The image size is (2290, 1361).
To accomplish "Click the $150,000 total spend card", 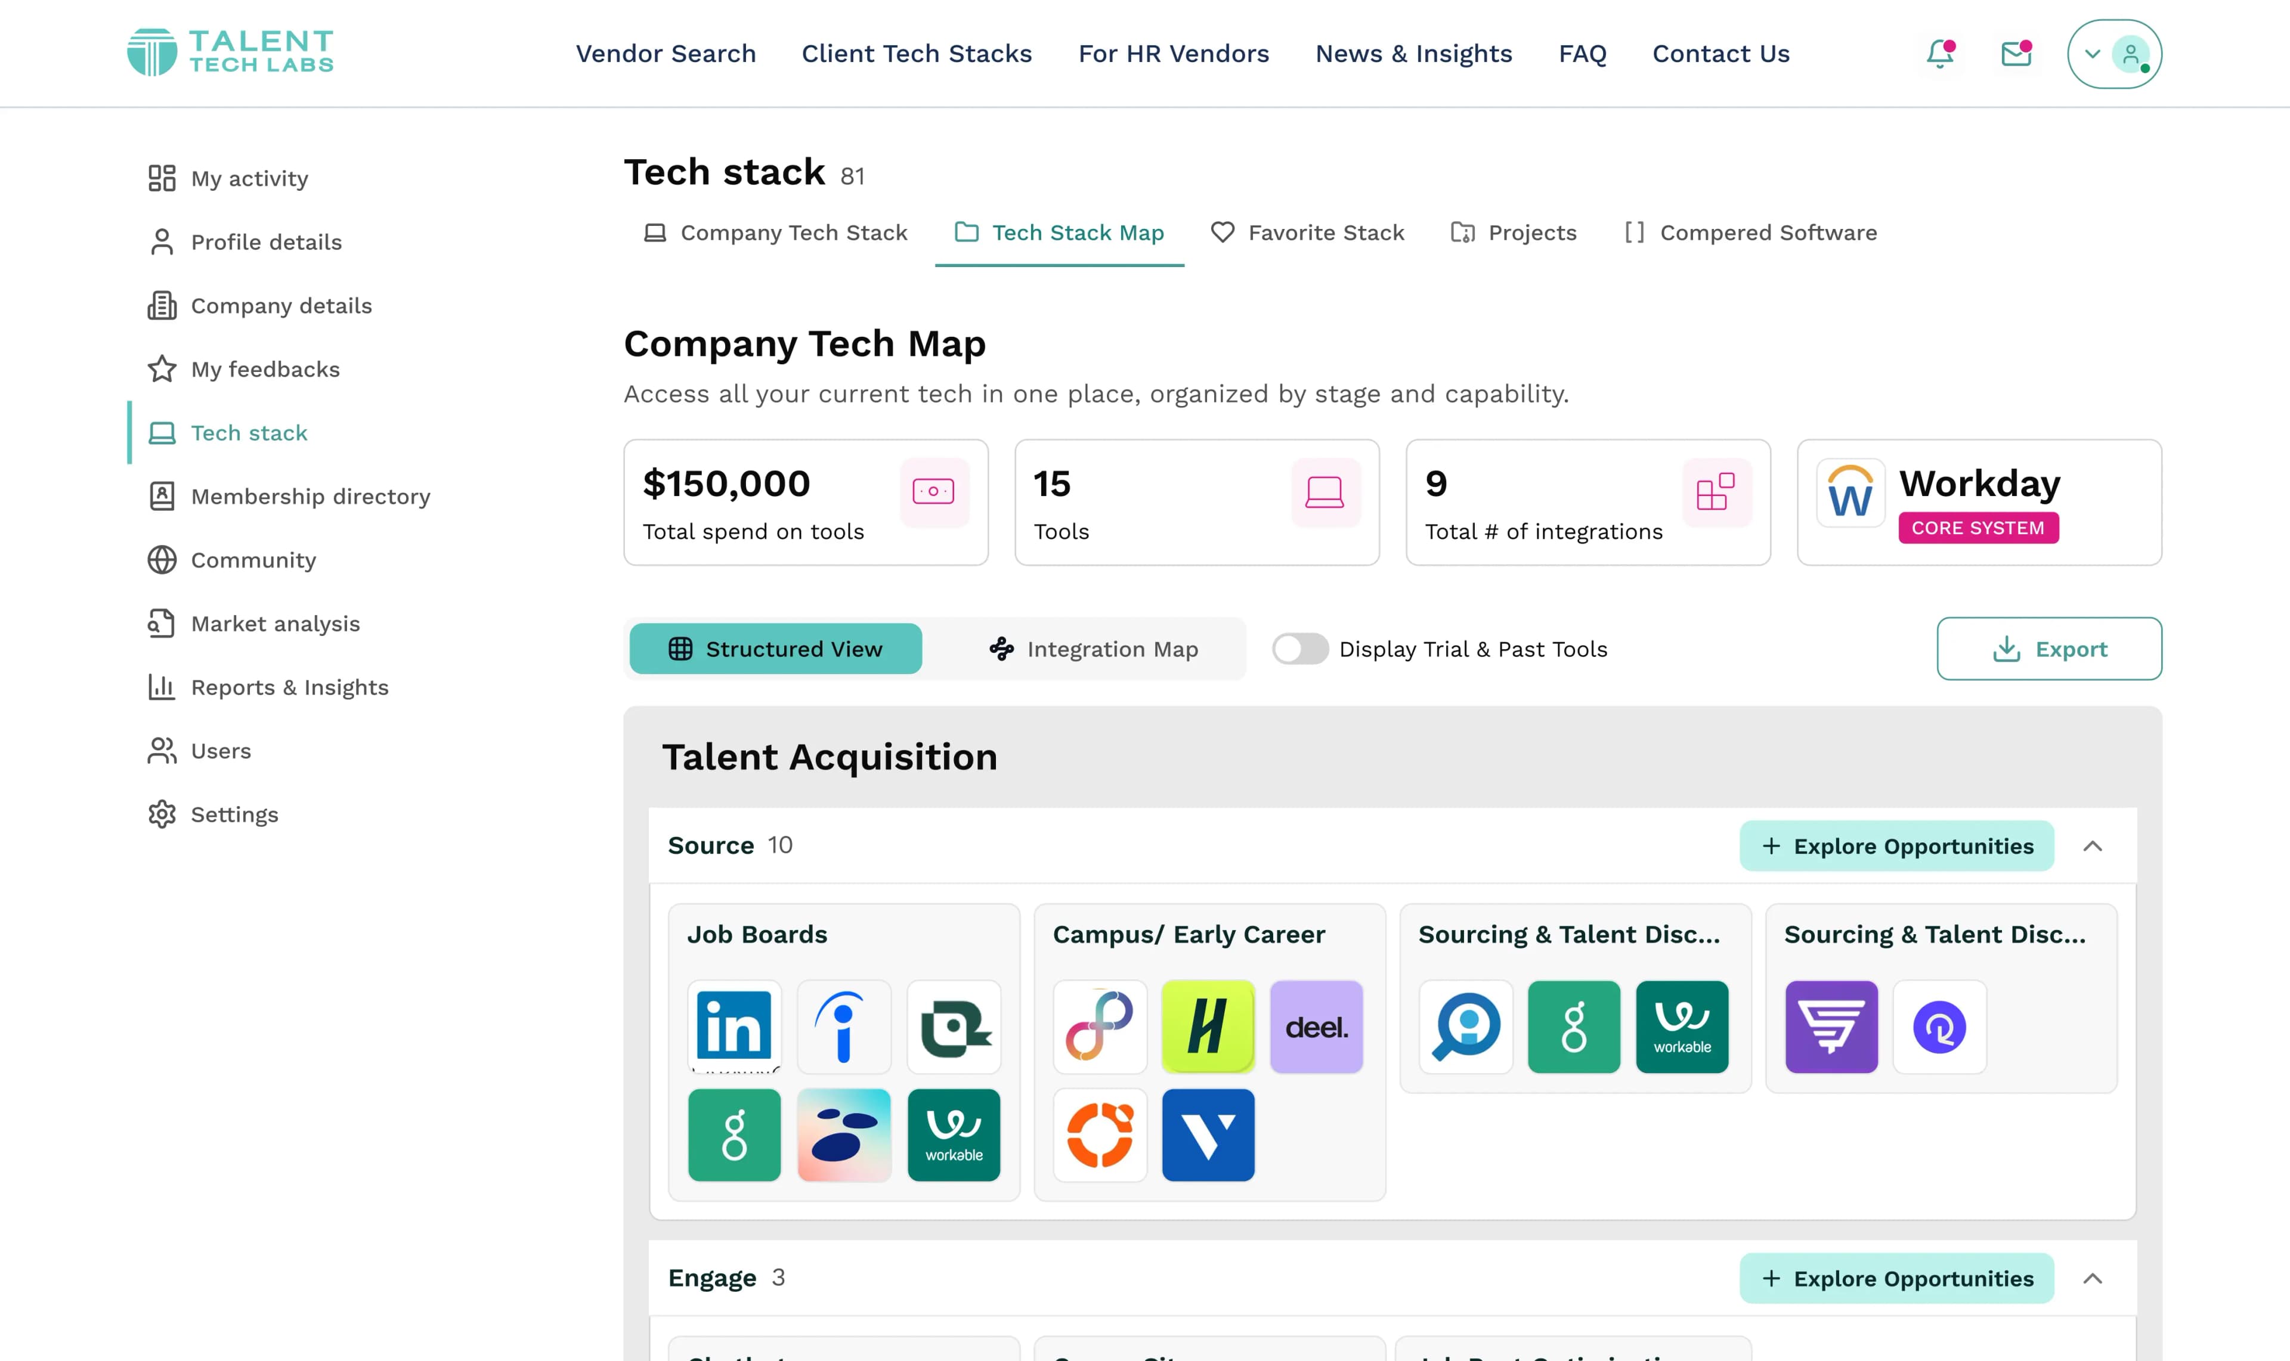I will [x=806, y=503].
